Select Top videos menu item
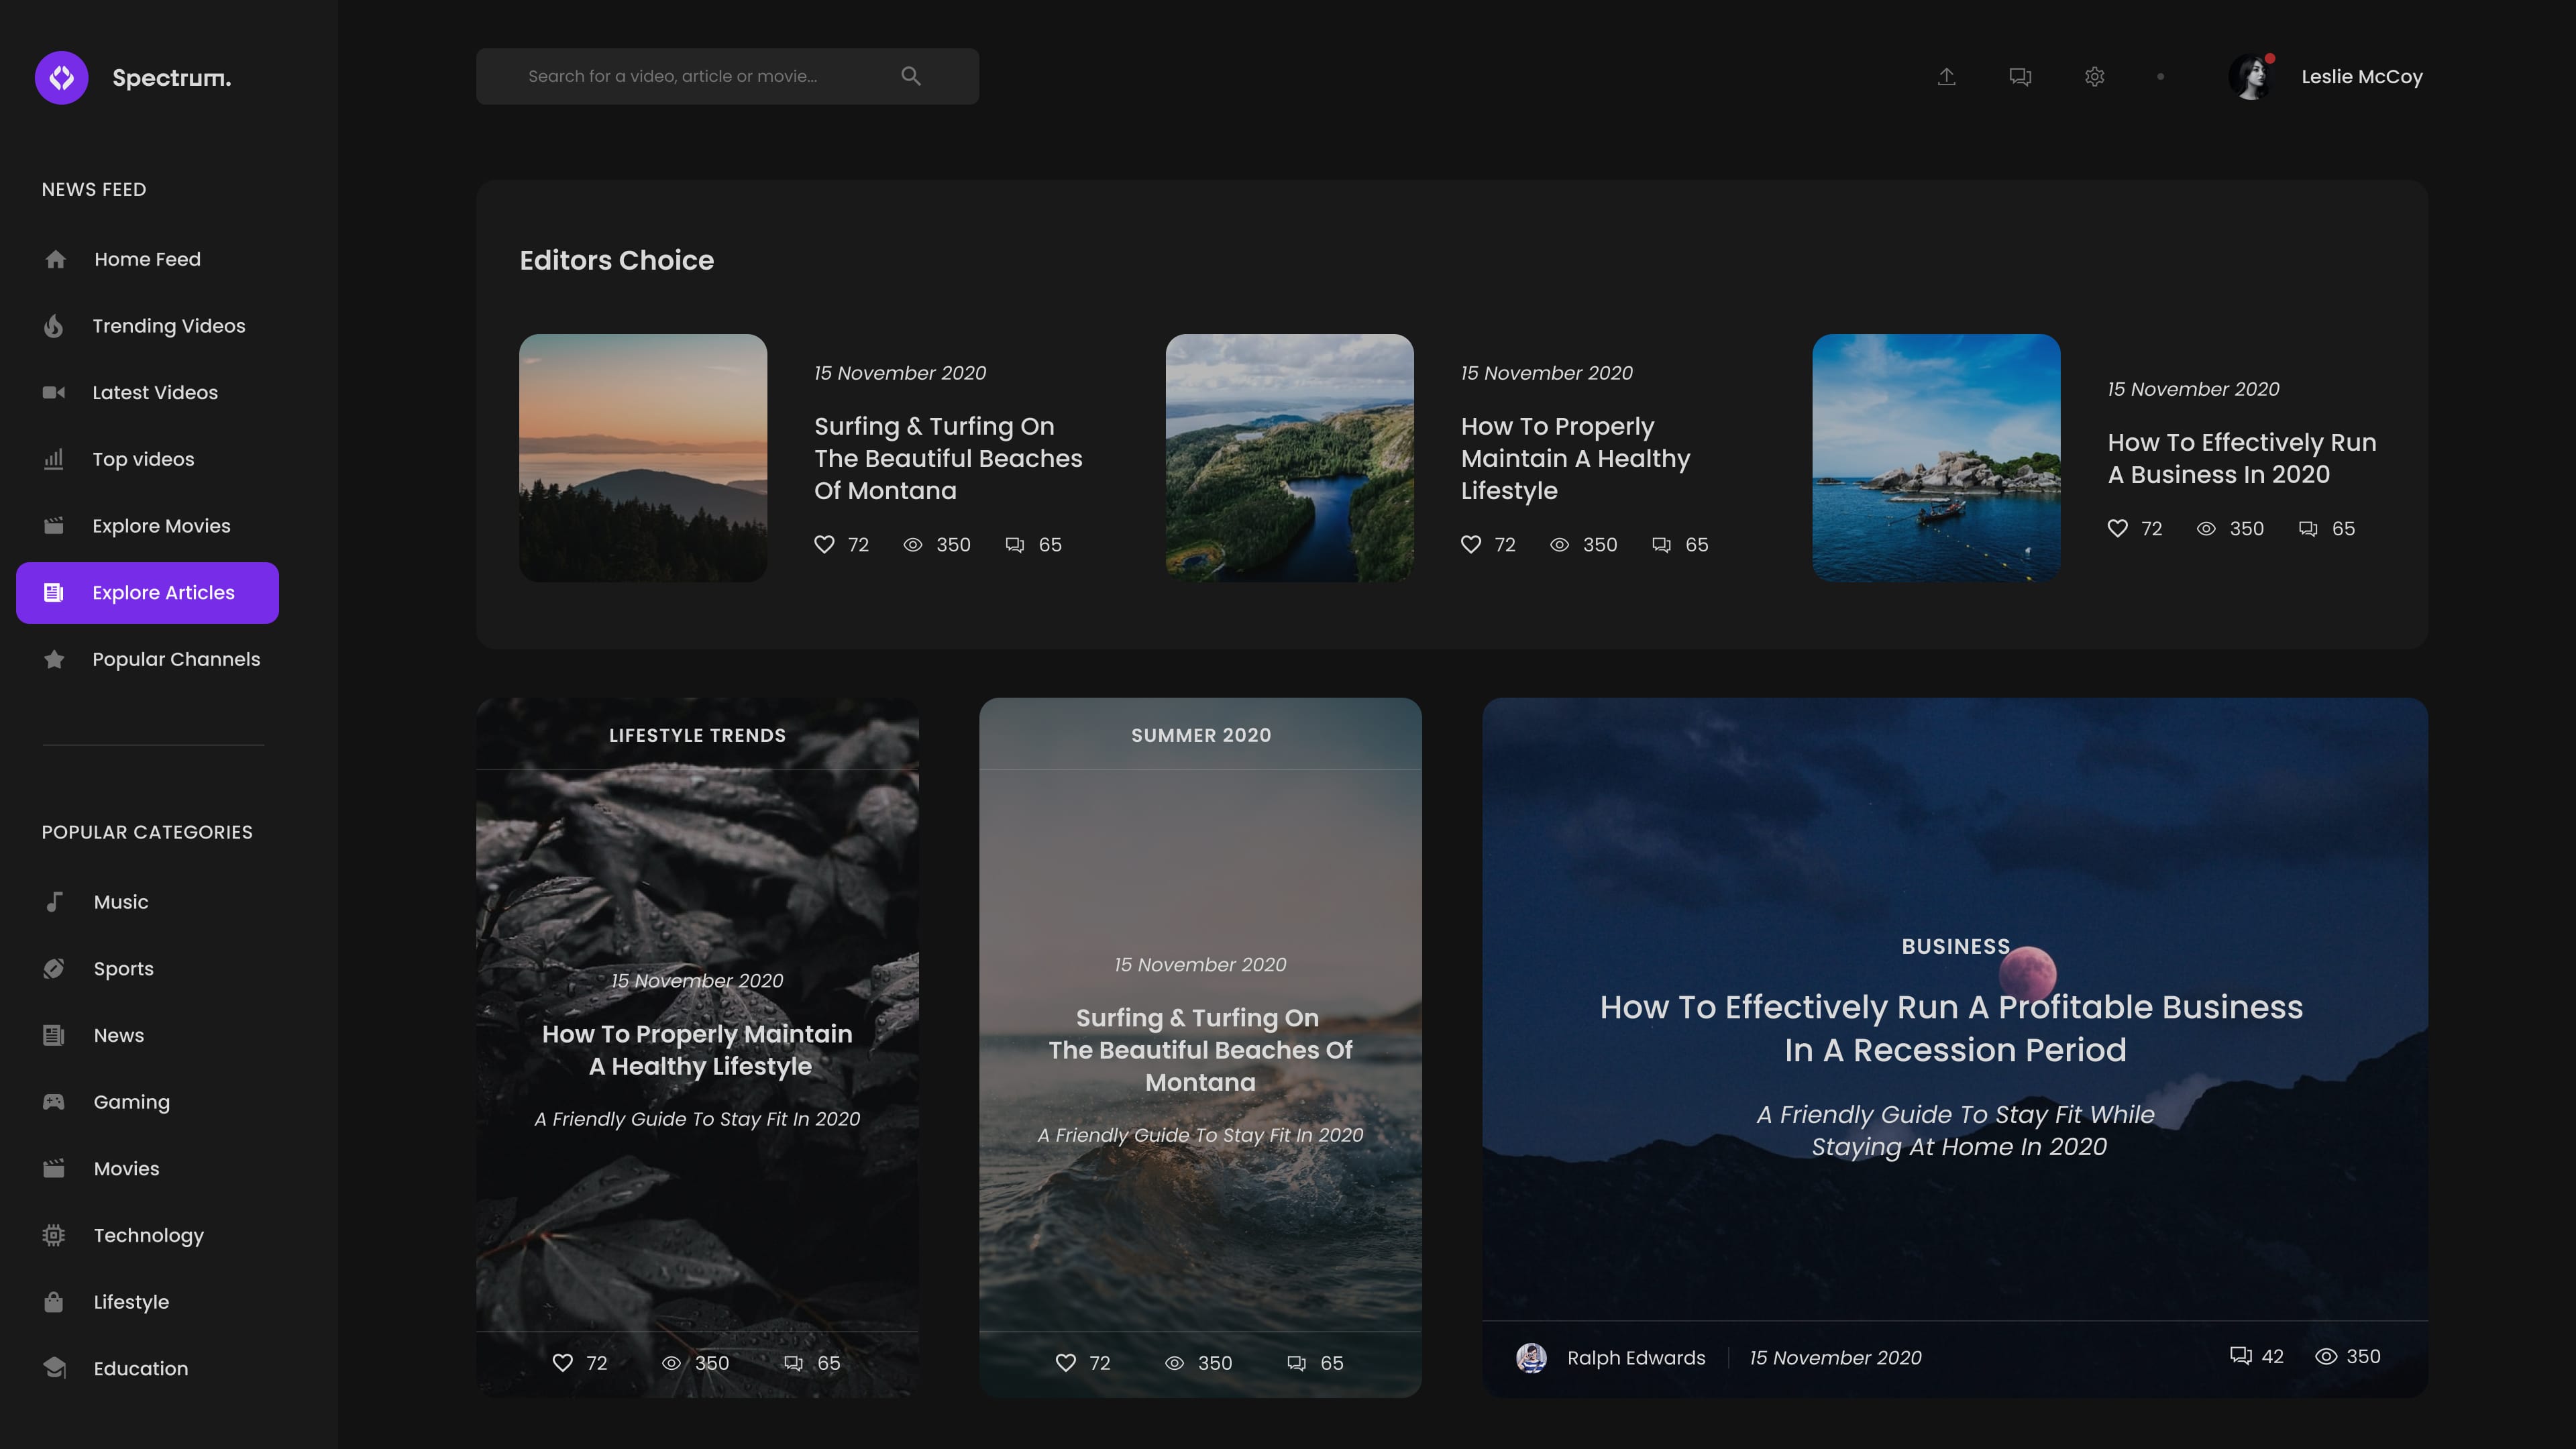This screenshot has width=2576, height=1449. pyautogui.click(x=148, y=459)
